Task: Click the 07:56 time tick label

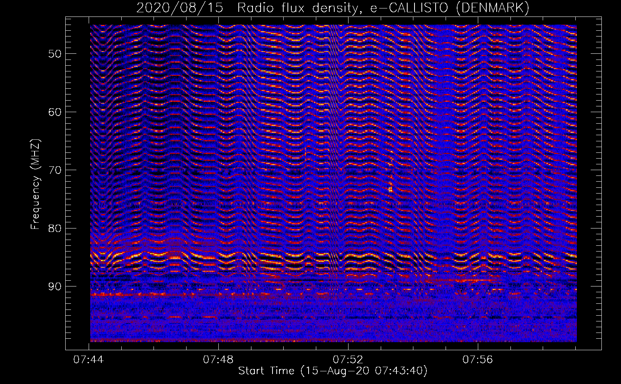Action: coord(478,360)
